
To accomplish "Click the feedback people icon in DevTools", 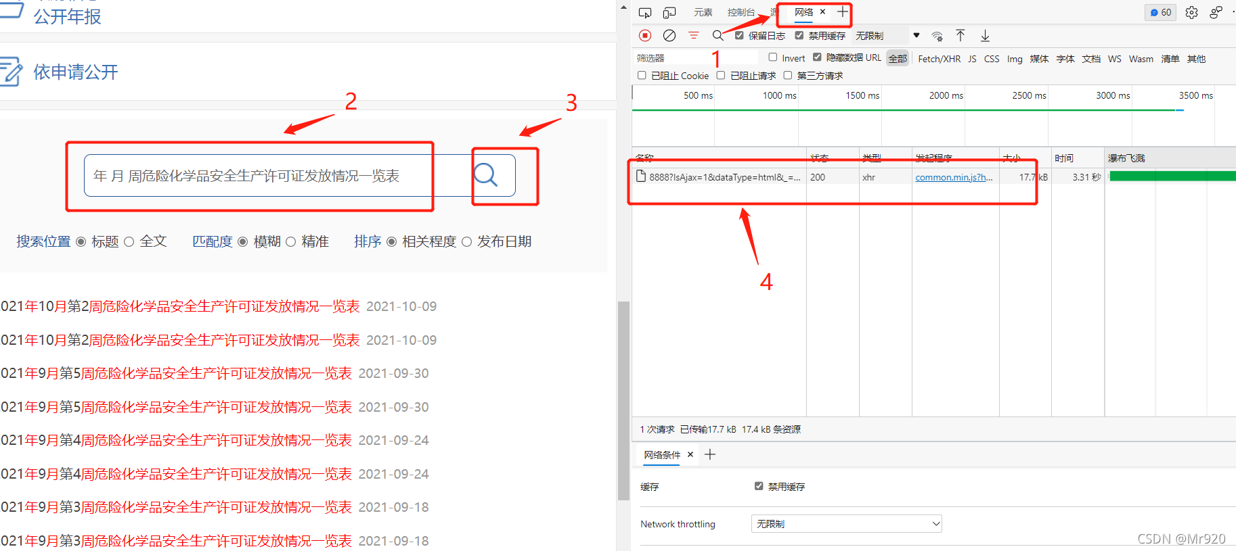I will 1216,13.
